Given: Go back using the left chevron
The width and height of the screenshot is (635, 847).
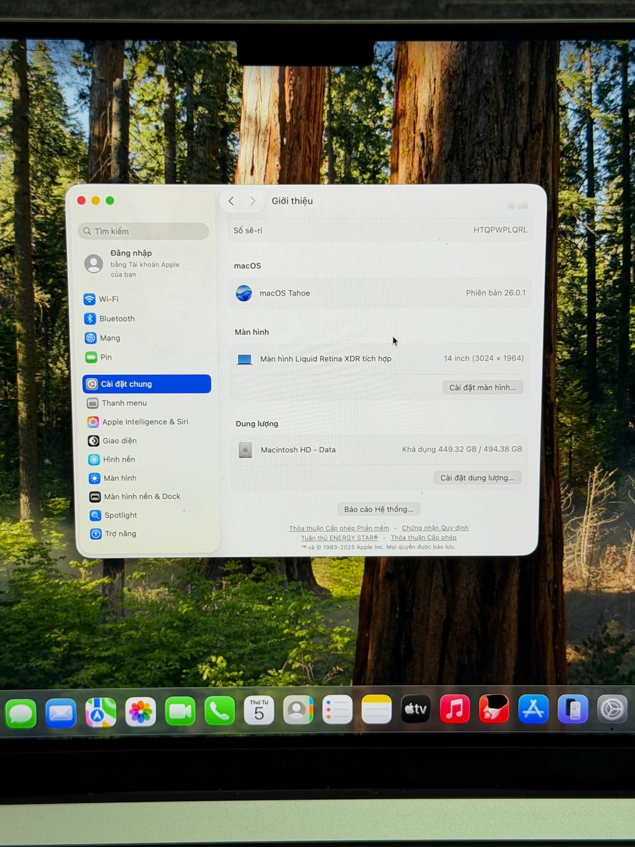Looking at the screenshot, I should (231, 201).
